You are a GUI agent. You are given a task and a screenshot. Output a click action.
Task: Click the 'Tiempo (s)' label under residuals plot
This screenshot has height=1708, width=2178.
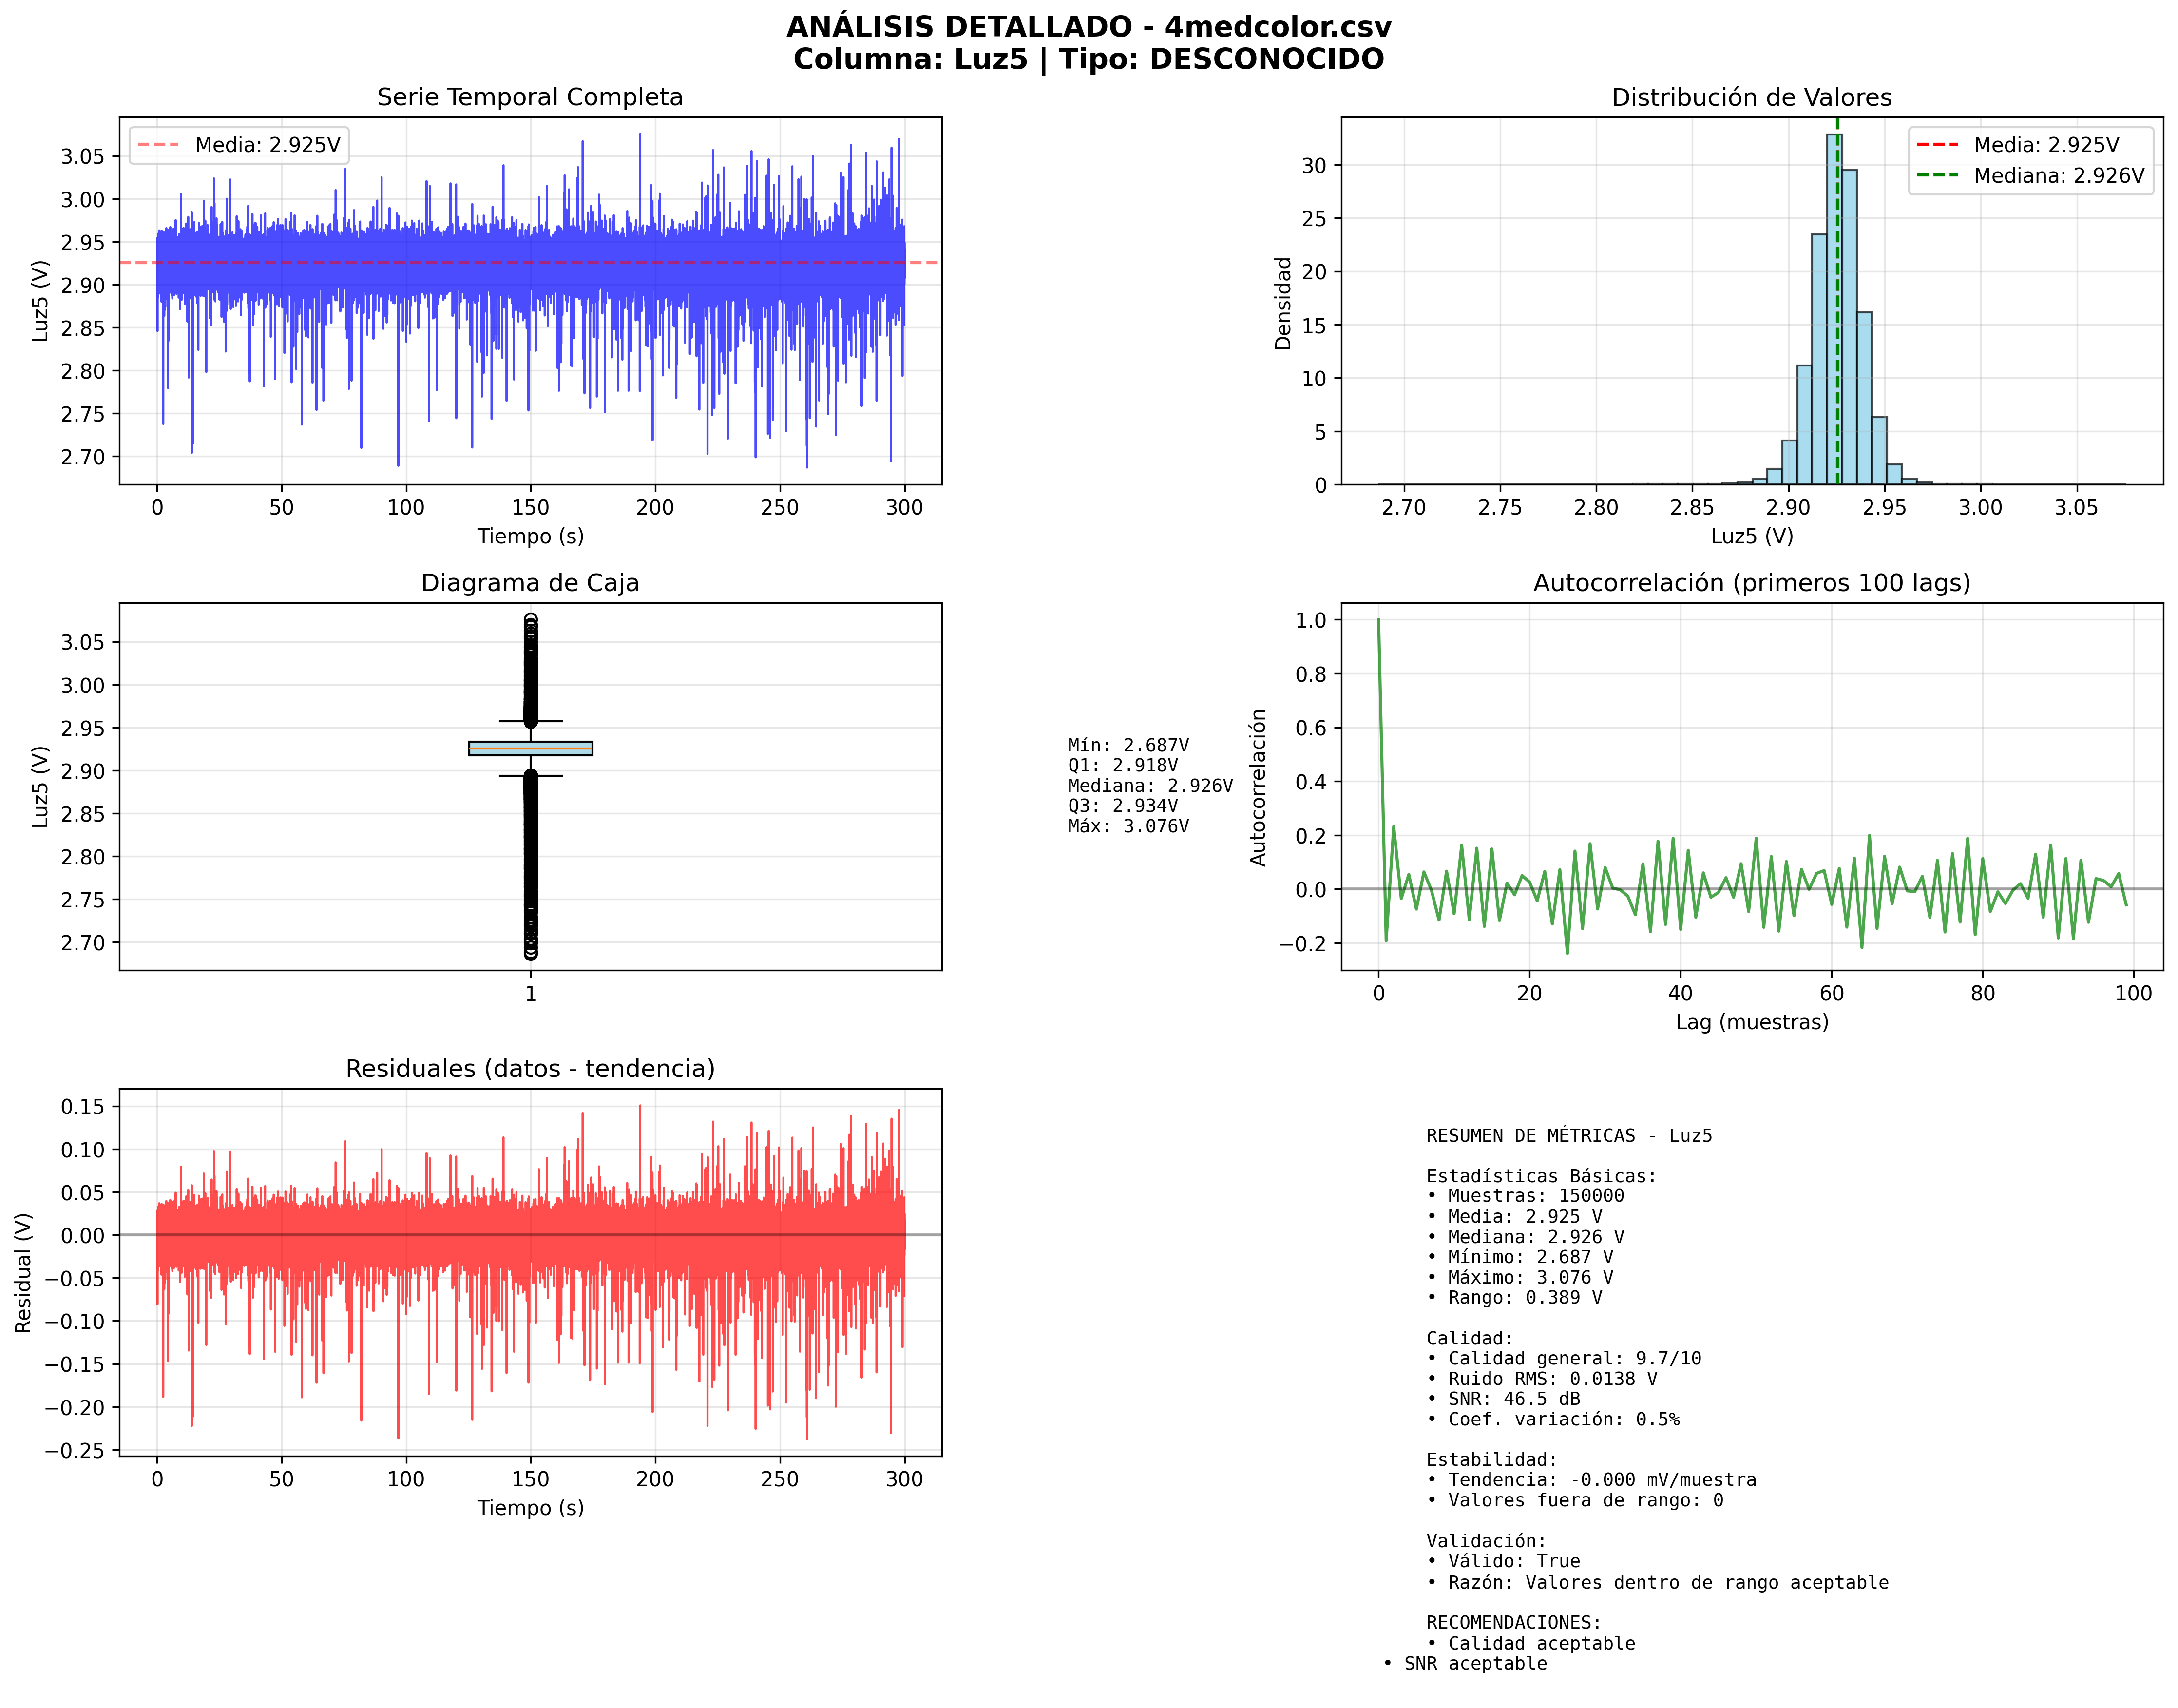[x=530, y=1508]
